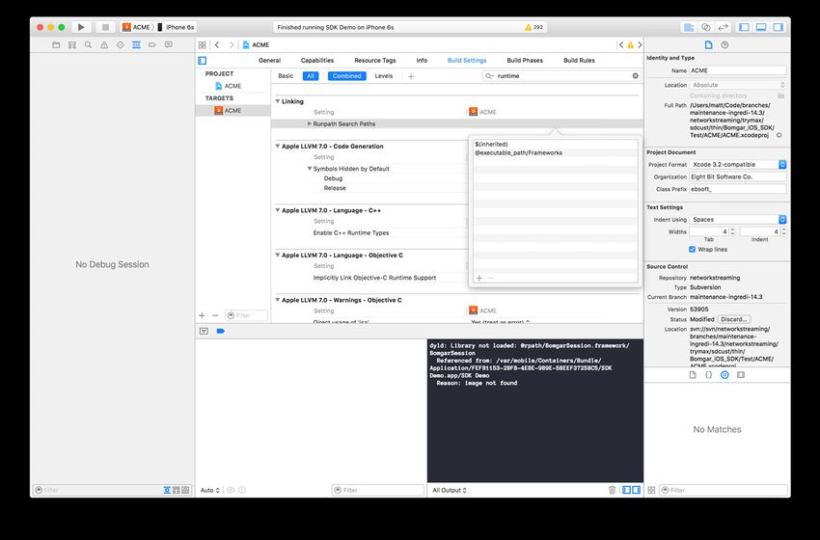This screenshot has width=820, height=540.
Task: Collapse Apple LLVM 7.0 Code Generation section
Action: click(278, 146)
